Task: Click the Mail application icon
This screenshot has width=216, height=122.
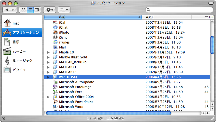Action: pos(55,47)
